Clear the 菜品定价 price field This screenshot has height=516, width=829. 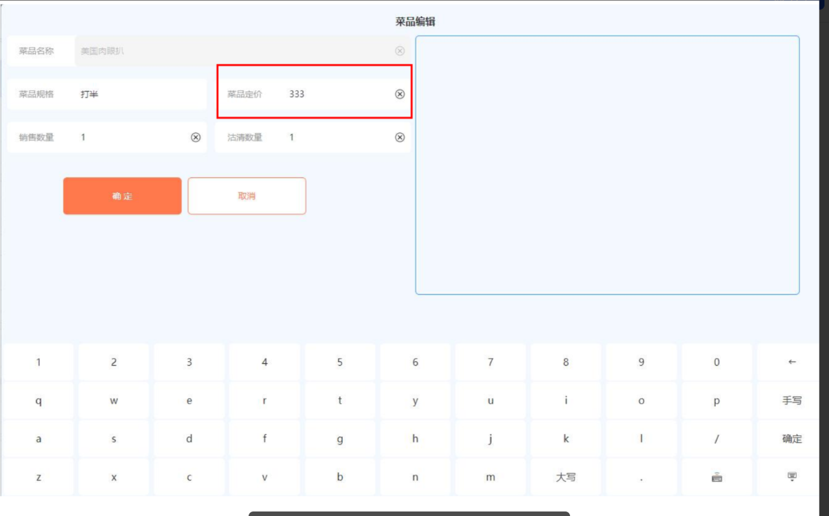(x=400, y=94)
